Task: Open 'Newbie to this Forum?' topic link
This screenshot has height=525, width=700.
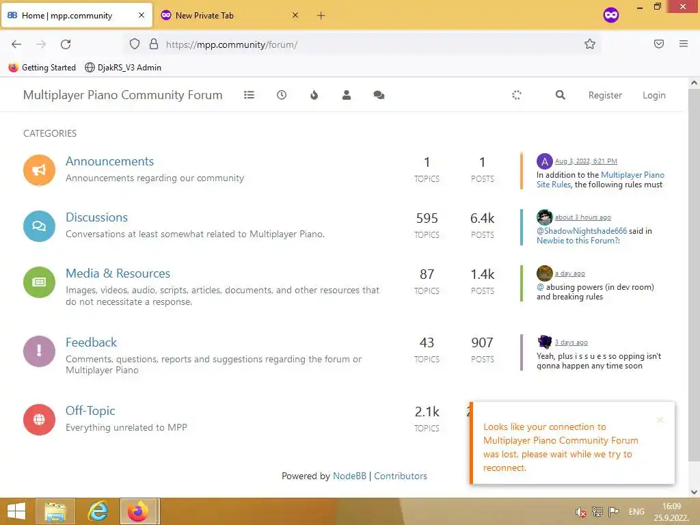Action: point(578,240)
